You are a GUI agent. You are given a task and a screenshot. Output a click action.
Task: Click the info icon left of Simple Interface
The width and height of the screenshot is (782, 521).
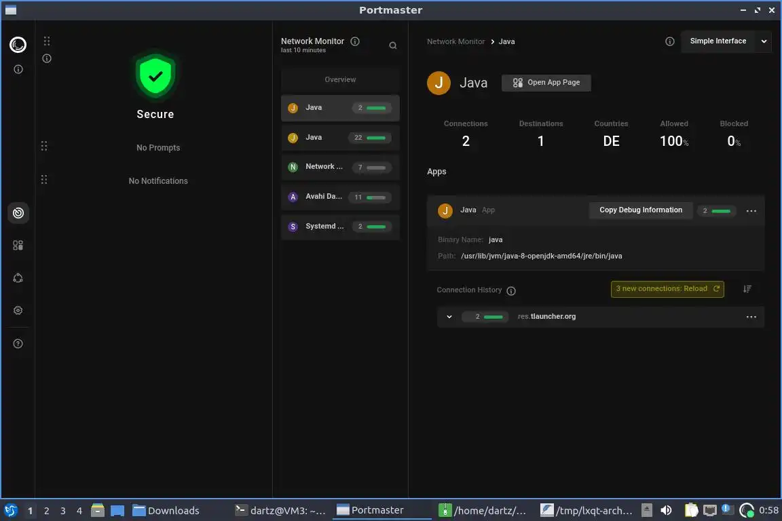pyautogui.click(x=670, y=41)
